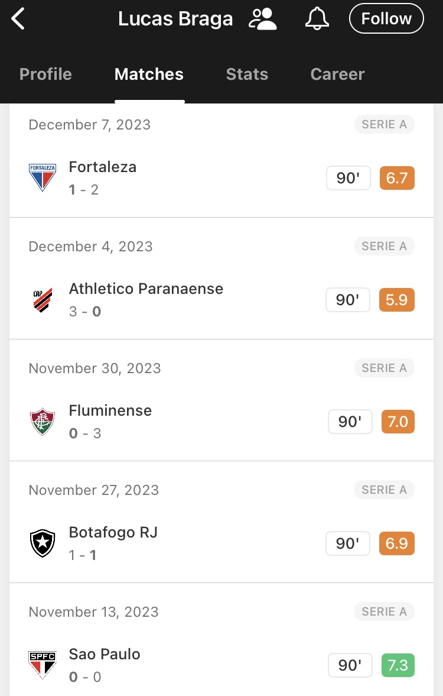Tap the green 7.3 rating badge
The image size is (443, 696).
pyautogui.click(x=398, y=665)
